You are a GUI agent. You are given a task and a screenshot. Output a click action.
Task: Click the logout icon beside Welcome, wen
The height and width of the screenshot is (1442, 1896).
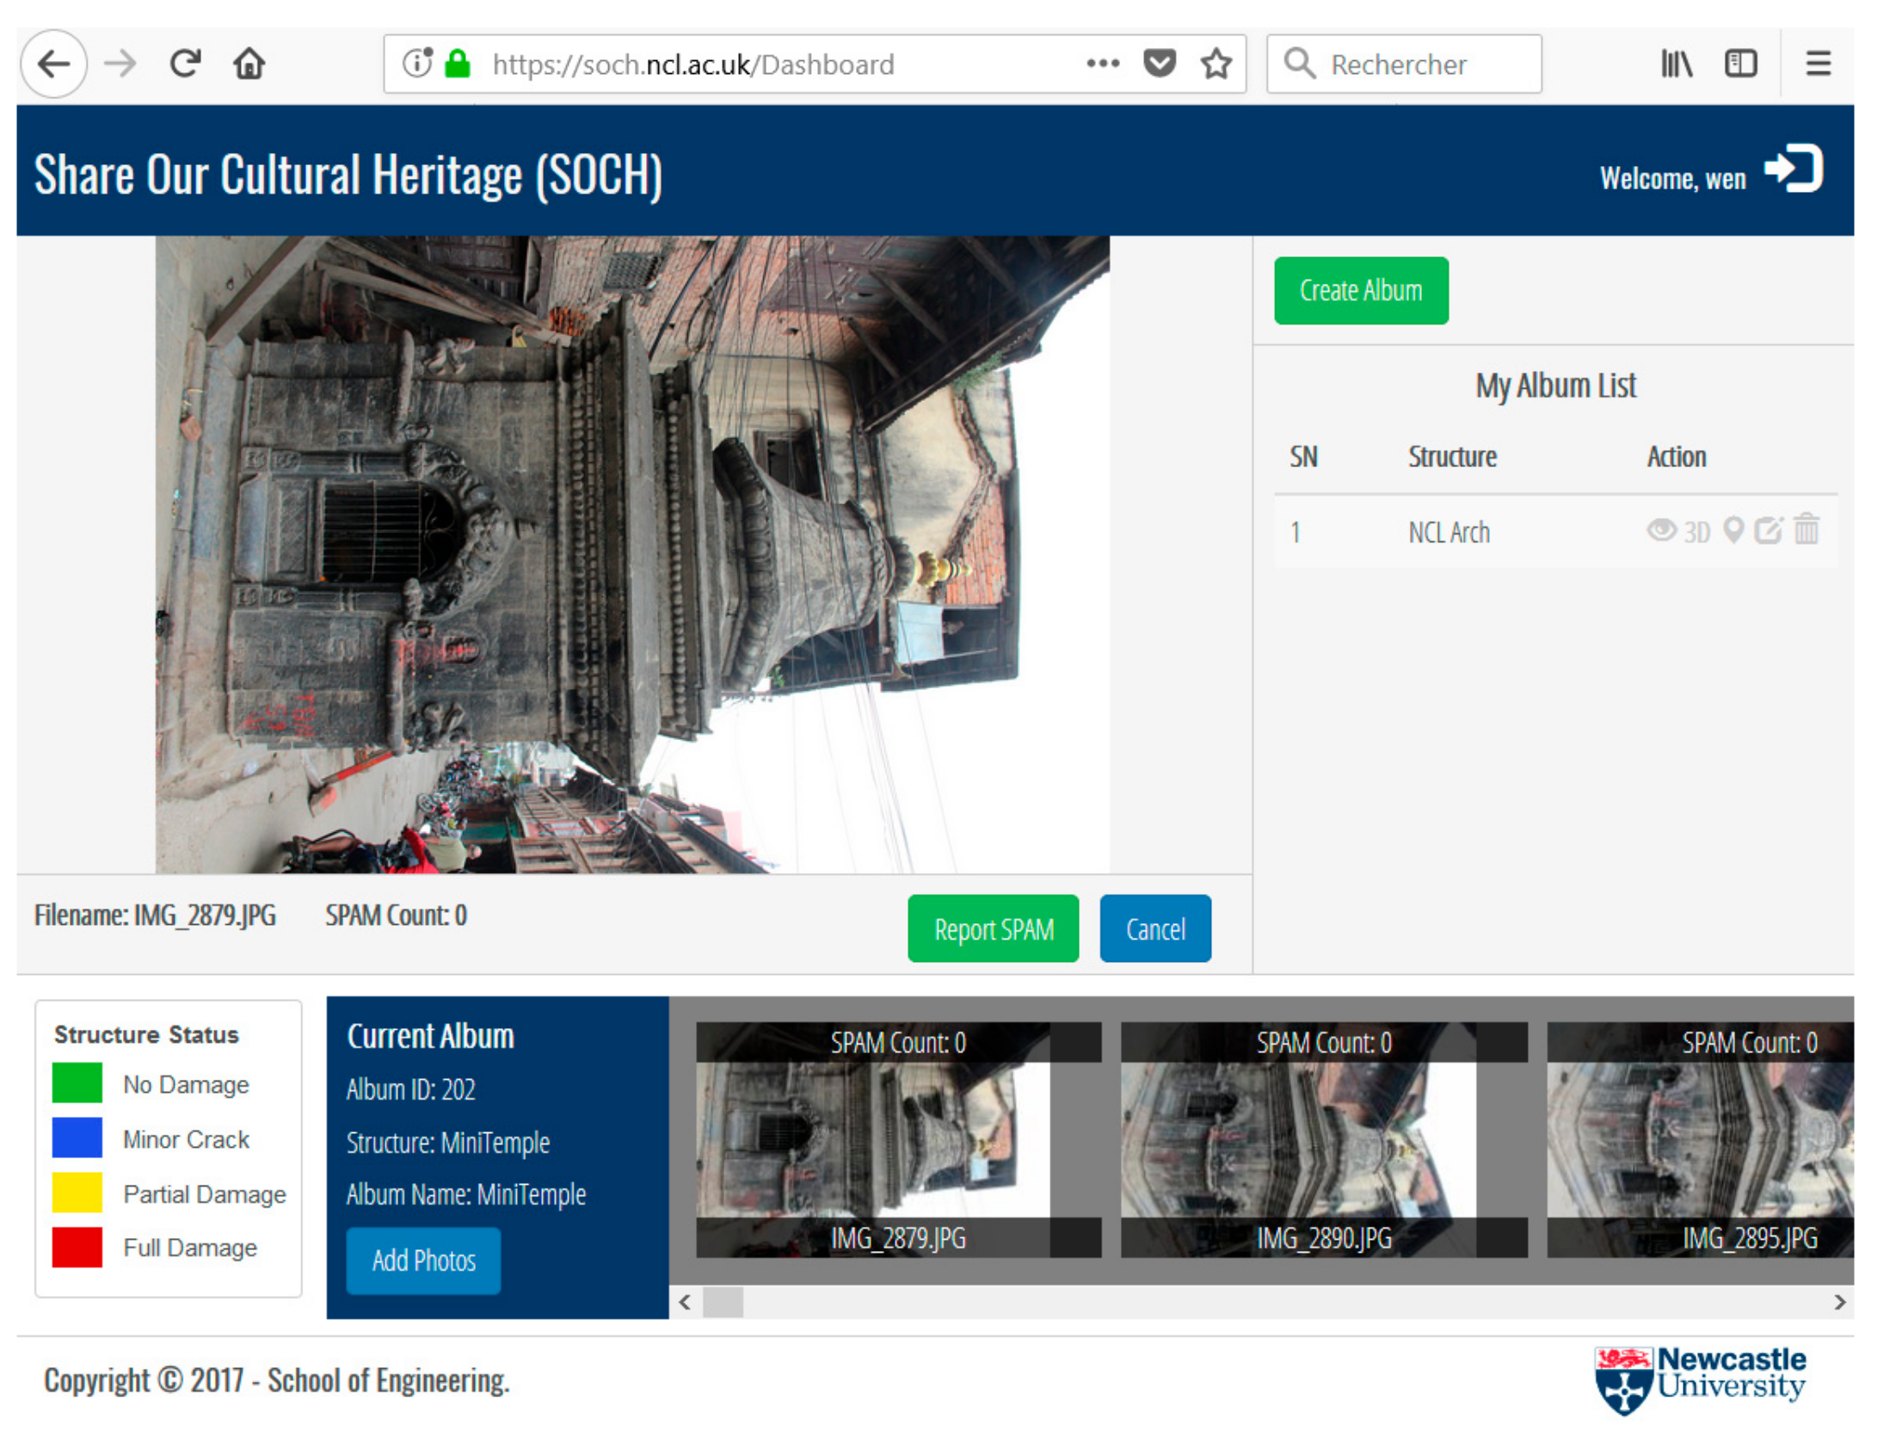tap(1793, 169)
